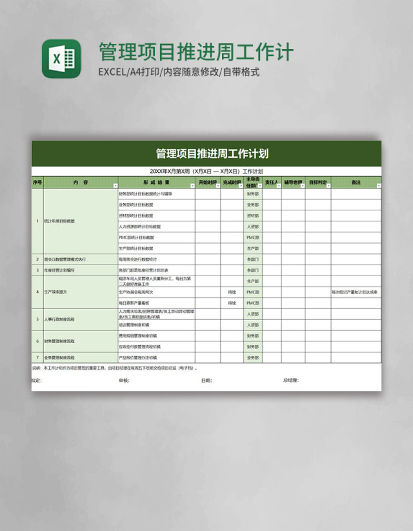Viewport: 413px width, 531px height.
Task: Open the 完成时间 filter dropdown arrow
Action: (x=240, y=185)
